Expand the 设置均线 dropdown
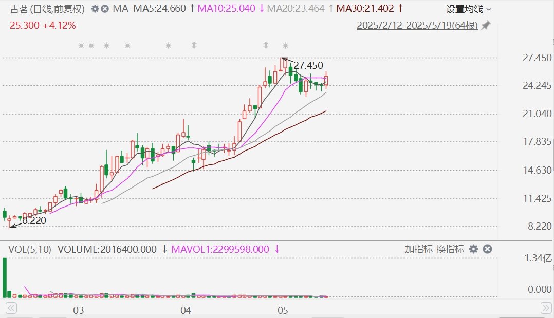The image size is (554, 318). click(x=469, y=9)
